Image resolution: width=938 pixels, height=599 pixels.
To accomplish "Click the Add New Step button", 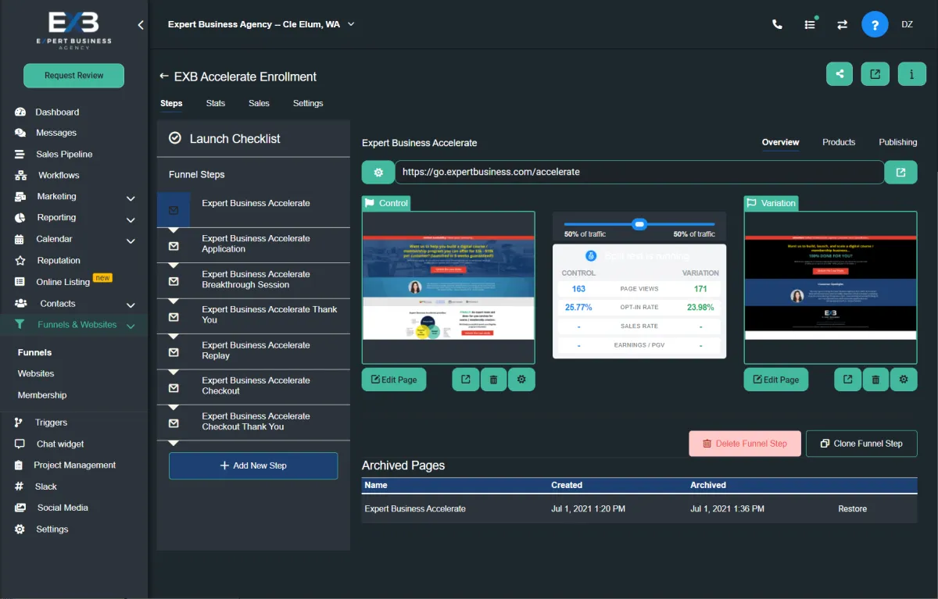I will pyautogui.click(x=253, y=465).
